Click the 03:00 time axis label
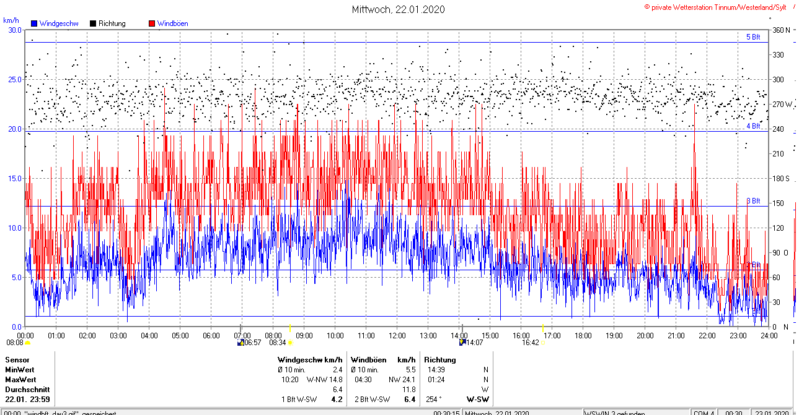Image resolution: width=812 pixels, height=415 pixels. [x=118, y=335]
